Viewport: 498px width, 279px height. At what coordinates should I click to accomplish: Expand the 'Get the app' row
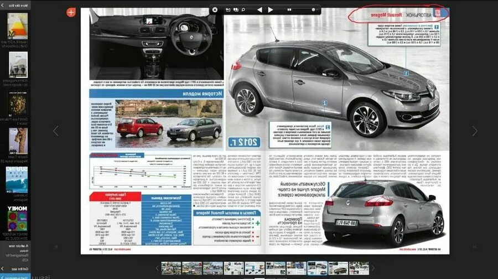click(x=15, y=269)
